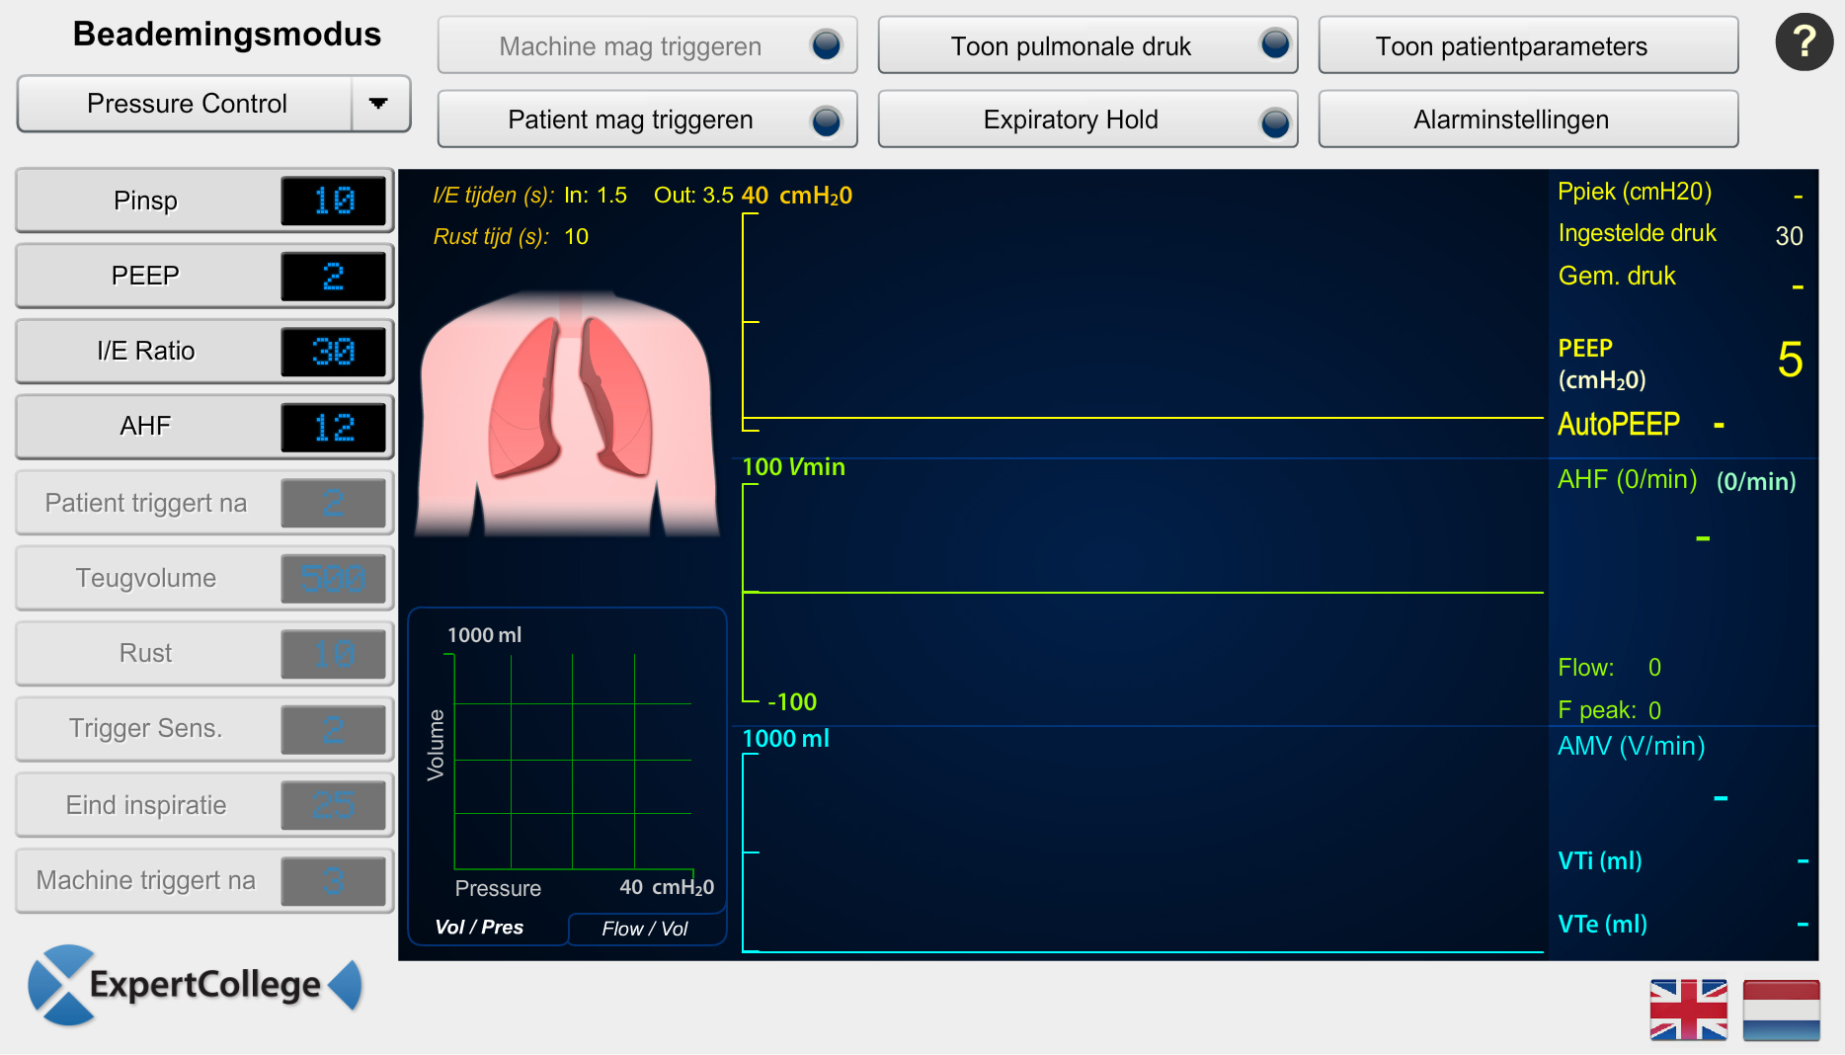The height and width of the screenshot is (1055, 1845).
Task: Select the PEEP setting value
Action: click(334, 277)
